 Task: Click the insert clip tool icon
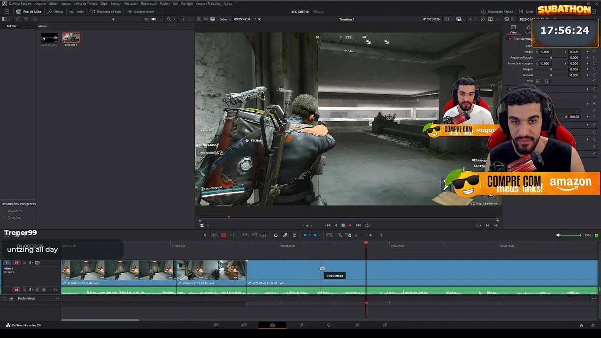point(245,235)
